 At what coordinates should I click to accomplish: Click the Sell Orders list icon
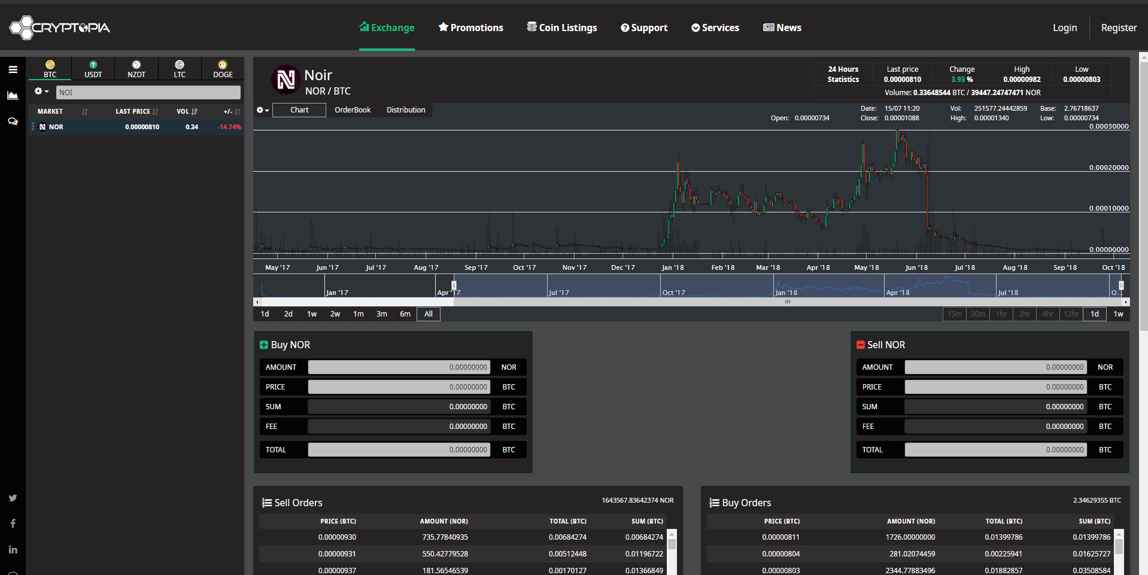tap(267, 503)
